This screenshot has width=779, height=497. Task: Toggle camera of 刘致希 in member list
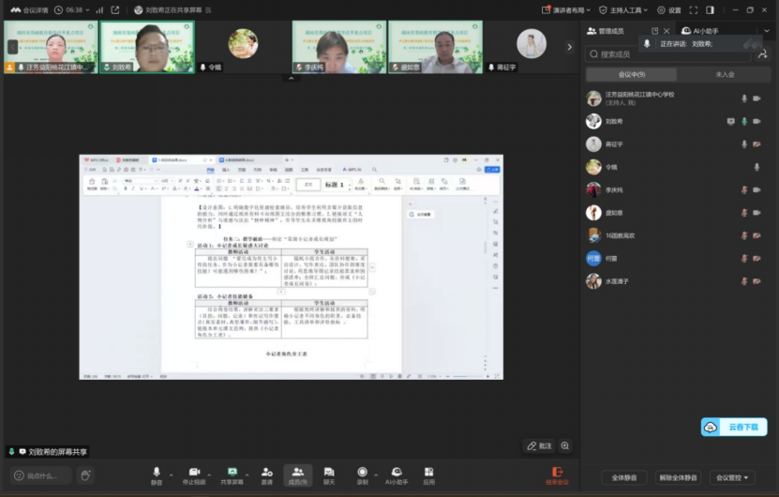coord(757,121)
